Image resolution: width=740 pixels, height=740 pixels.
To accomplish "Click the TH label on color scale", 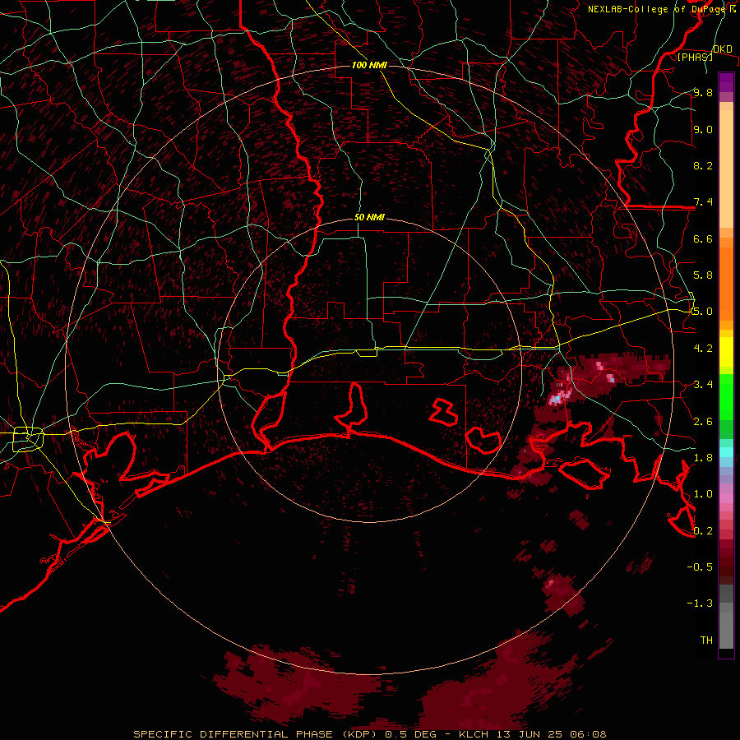I will point(706,640).
